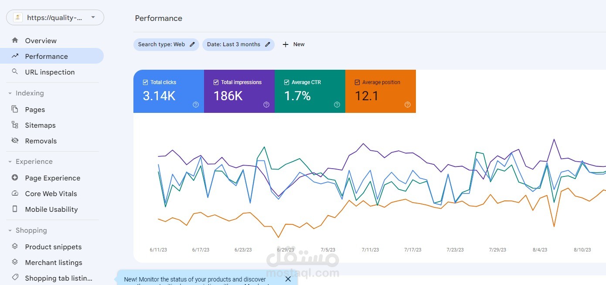Click the URL inspection magnifier icon
The width and height of the screenshot is (606, 285).
pos(15,72)
